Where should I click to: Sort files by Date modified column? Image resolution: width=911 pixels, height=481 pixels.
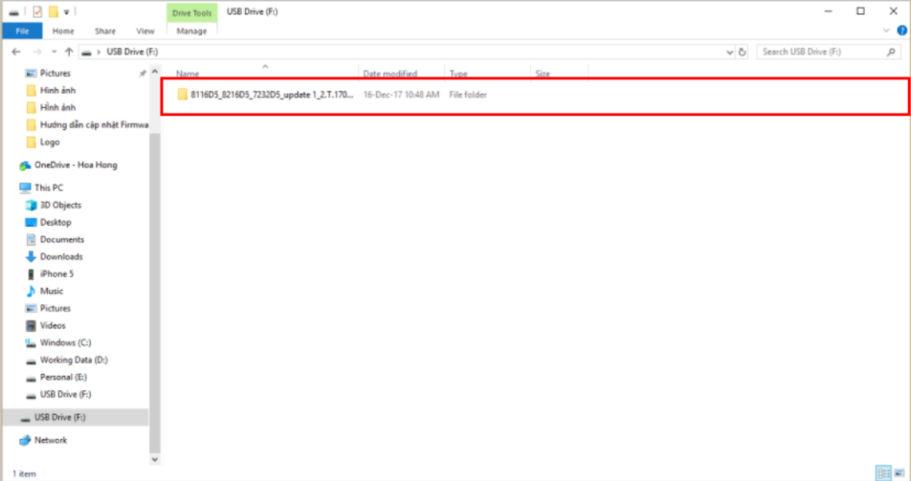(x=389, y=74)
